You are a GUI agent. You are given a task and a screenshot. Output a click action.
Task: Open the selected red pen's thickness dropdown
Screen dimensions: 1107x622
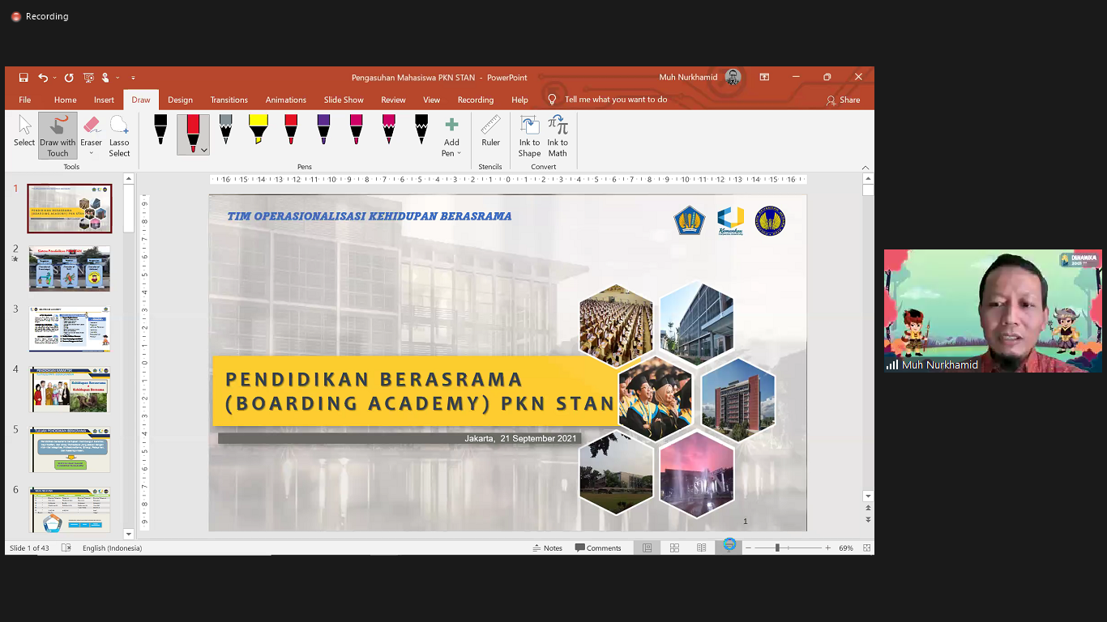(205, 151)
